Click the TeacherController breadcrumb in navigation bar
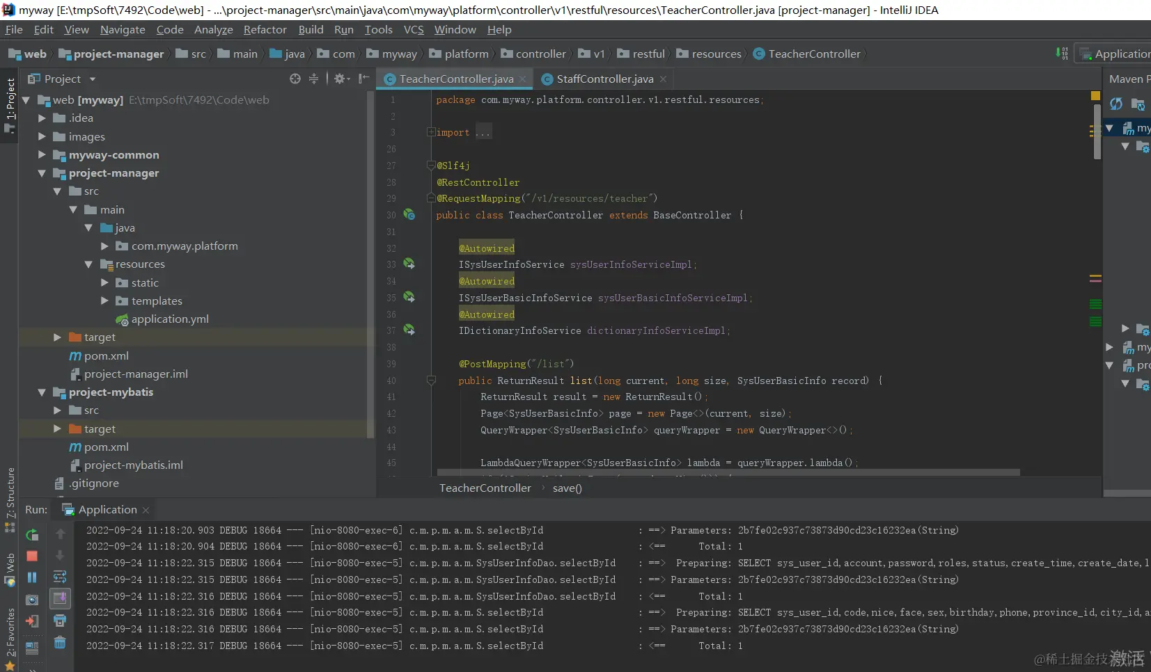1151x672 pixels. (813, 54)
